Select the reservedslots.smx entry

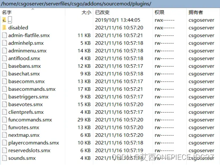110,151
